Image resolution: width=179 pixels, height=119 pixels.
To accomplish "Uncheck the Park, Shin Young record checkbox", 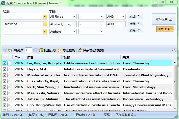I will pyautogui.click(x=4, y=87).
